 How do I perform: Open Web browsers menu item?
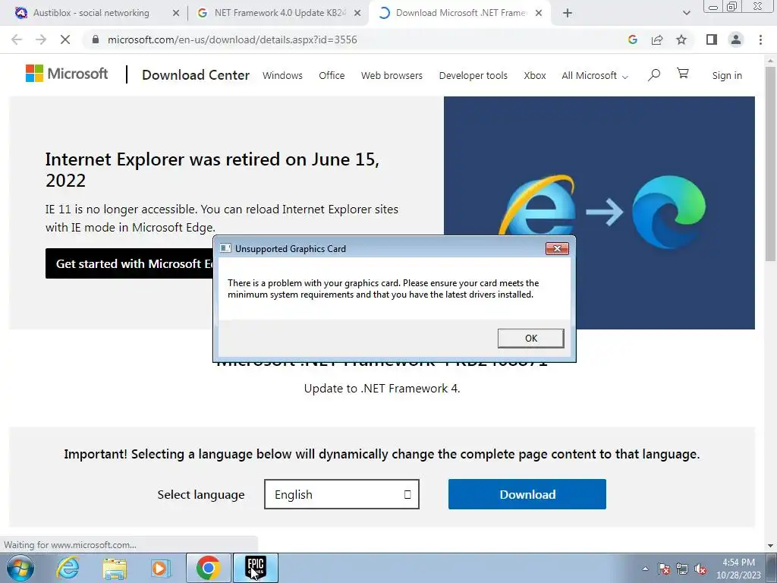(392, 75)
